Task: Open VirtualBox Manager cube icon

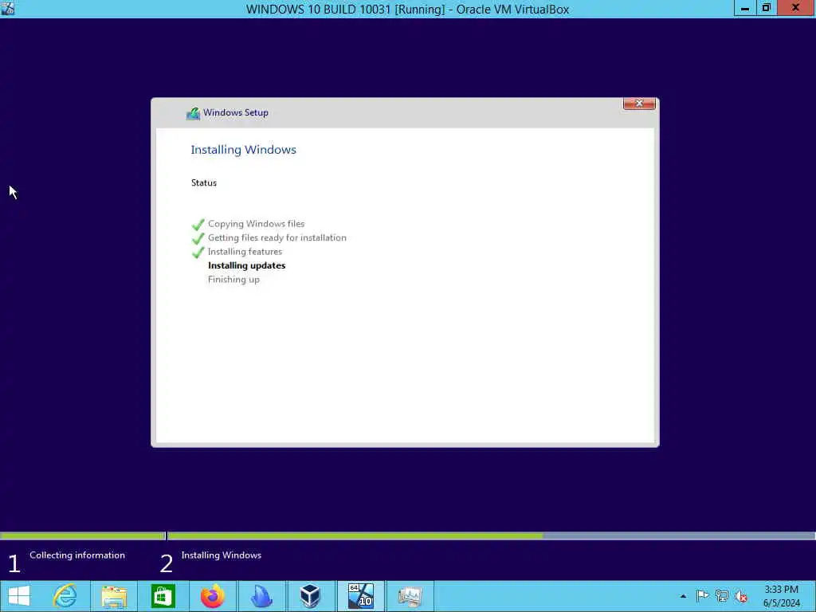Action: pos(310,596)
